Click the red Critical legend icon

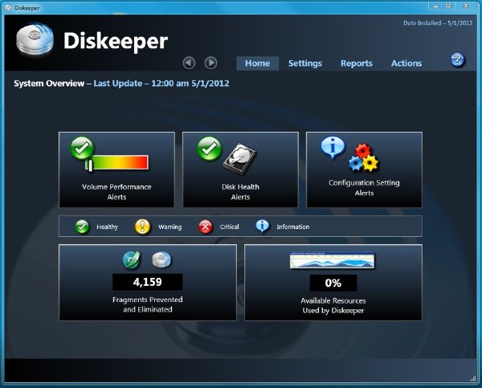coord(205,227)
